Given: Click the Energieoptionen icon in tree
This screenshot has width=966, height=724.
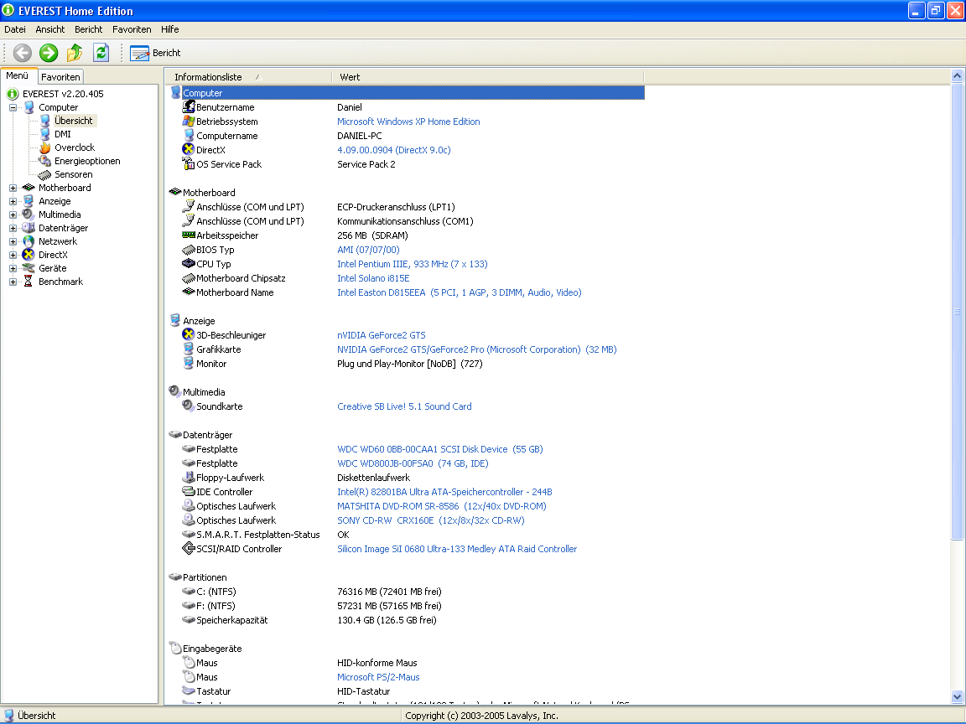Looking at the screenshot, I should pyautogui.click(x=44, y=161).
